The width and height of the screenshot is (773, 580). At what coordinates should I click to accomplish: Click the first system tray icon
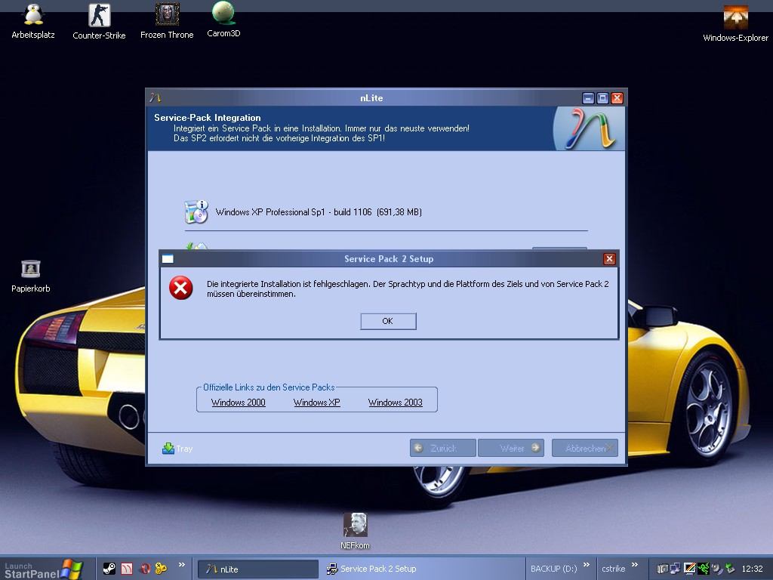tap(663, 569)
